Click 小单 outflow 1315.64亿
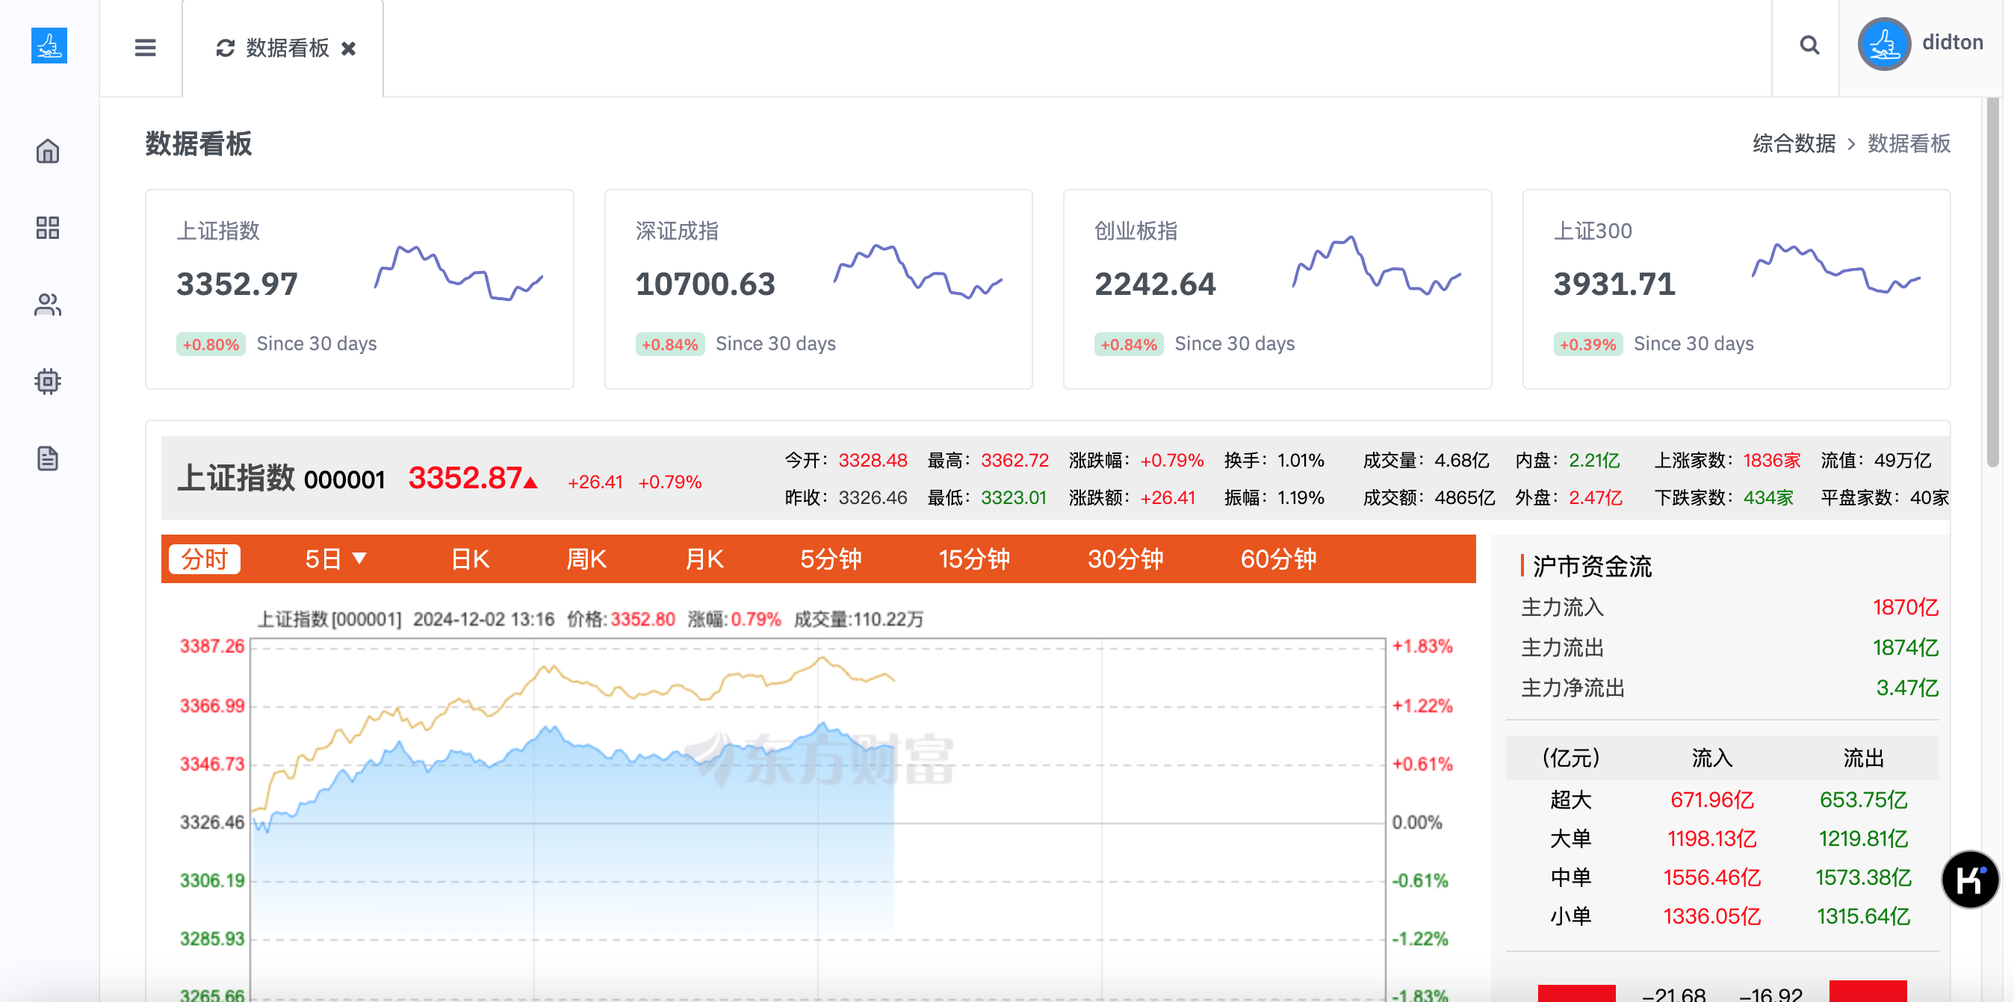The width and height of the screenshot is (2014, 1002). 1863,917
